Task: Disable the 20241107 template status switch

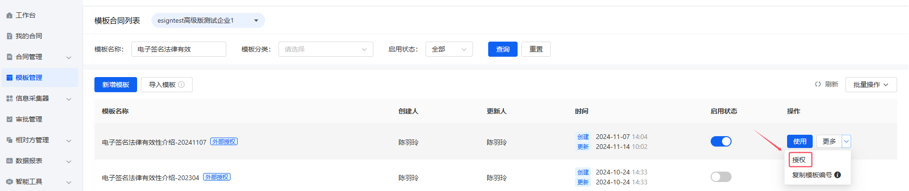Action: pyautogui.click(x=721, y=141)
